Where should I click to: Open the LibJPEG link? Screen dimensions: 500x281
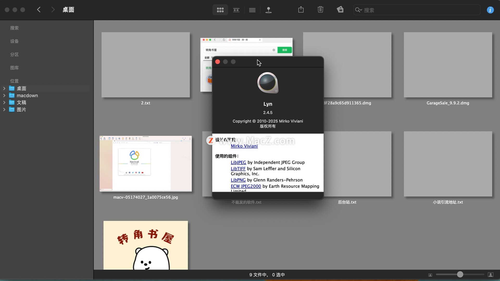tap(238, 162)
